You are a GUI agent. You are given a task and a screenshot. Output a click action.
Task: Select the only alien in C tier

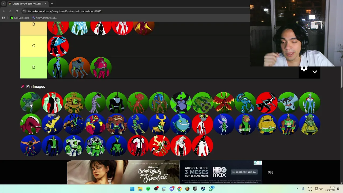[x=58, y=46]
